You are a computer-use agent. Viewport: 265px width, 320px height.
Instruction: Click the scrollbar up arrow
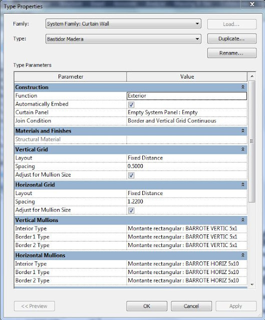(x=252, y=76)
